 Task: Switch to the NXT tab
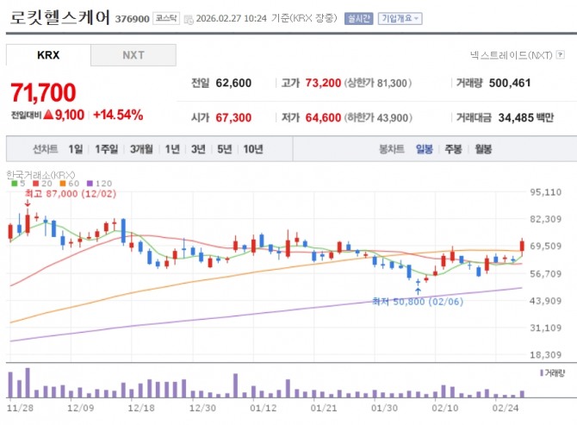coord(133,55)
